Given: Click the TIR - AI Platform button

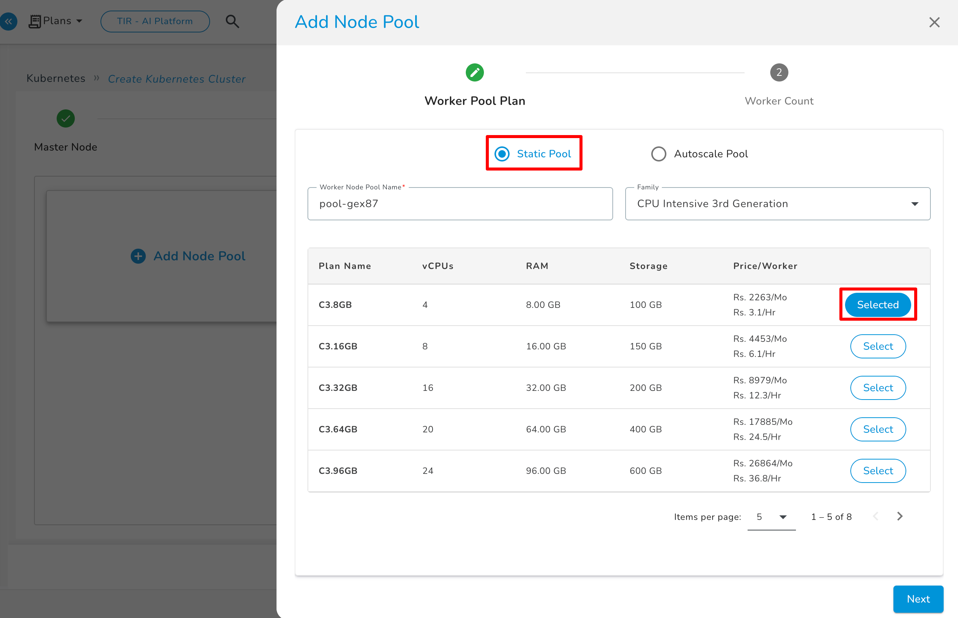Looking at the screenshot, I should pyautogui.click(x=155, y=21).
